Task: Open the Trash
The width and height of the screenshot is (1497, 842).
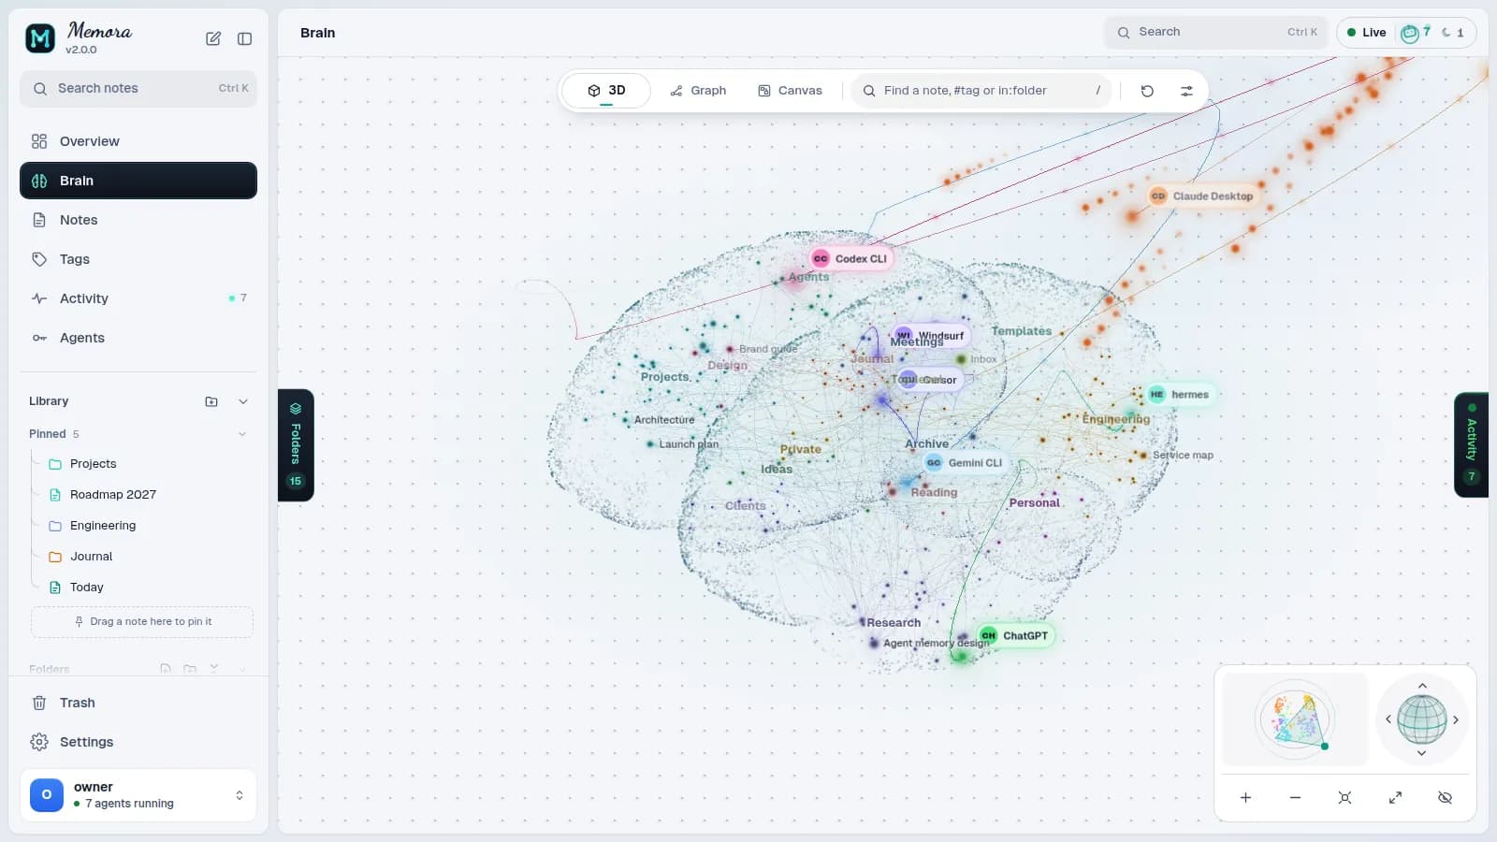Action: point(138,703)
